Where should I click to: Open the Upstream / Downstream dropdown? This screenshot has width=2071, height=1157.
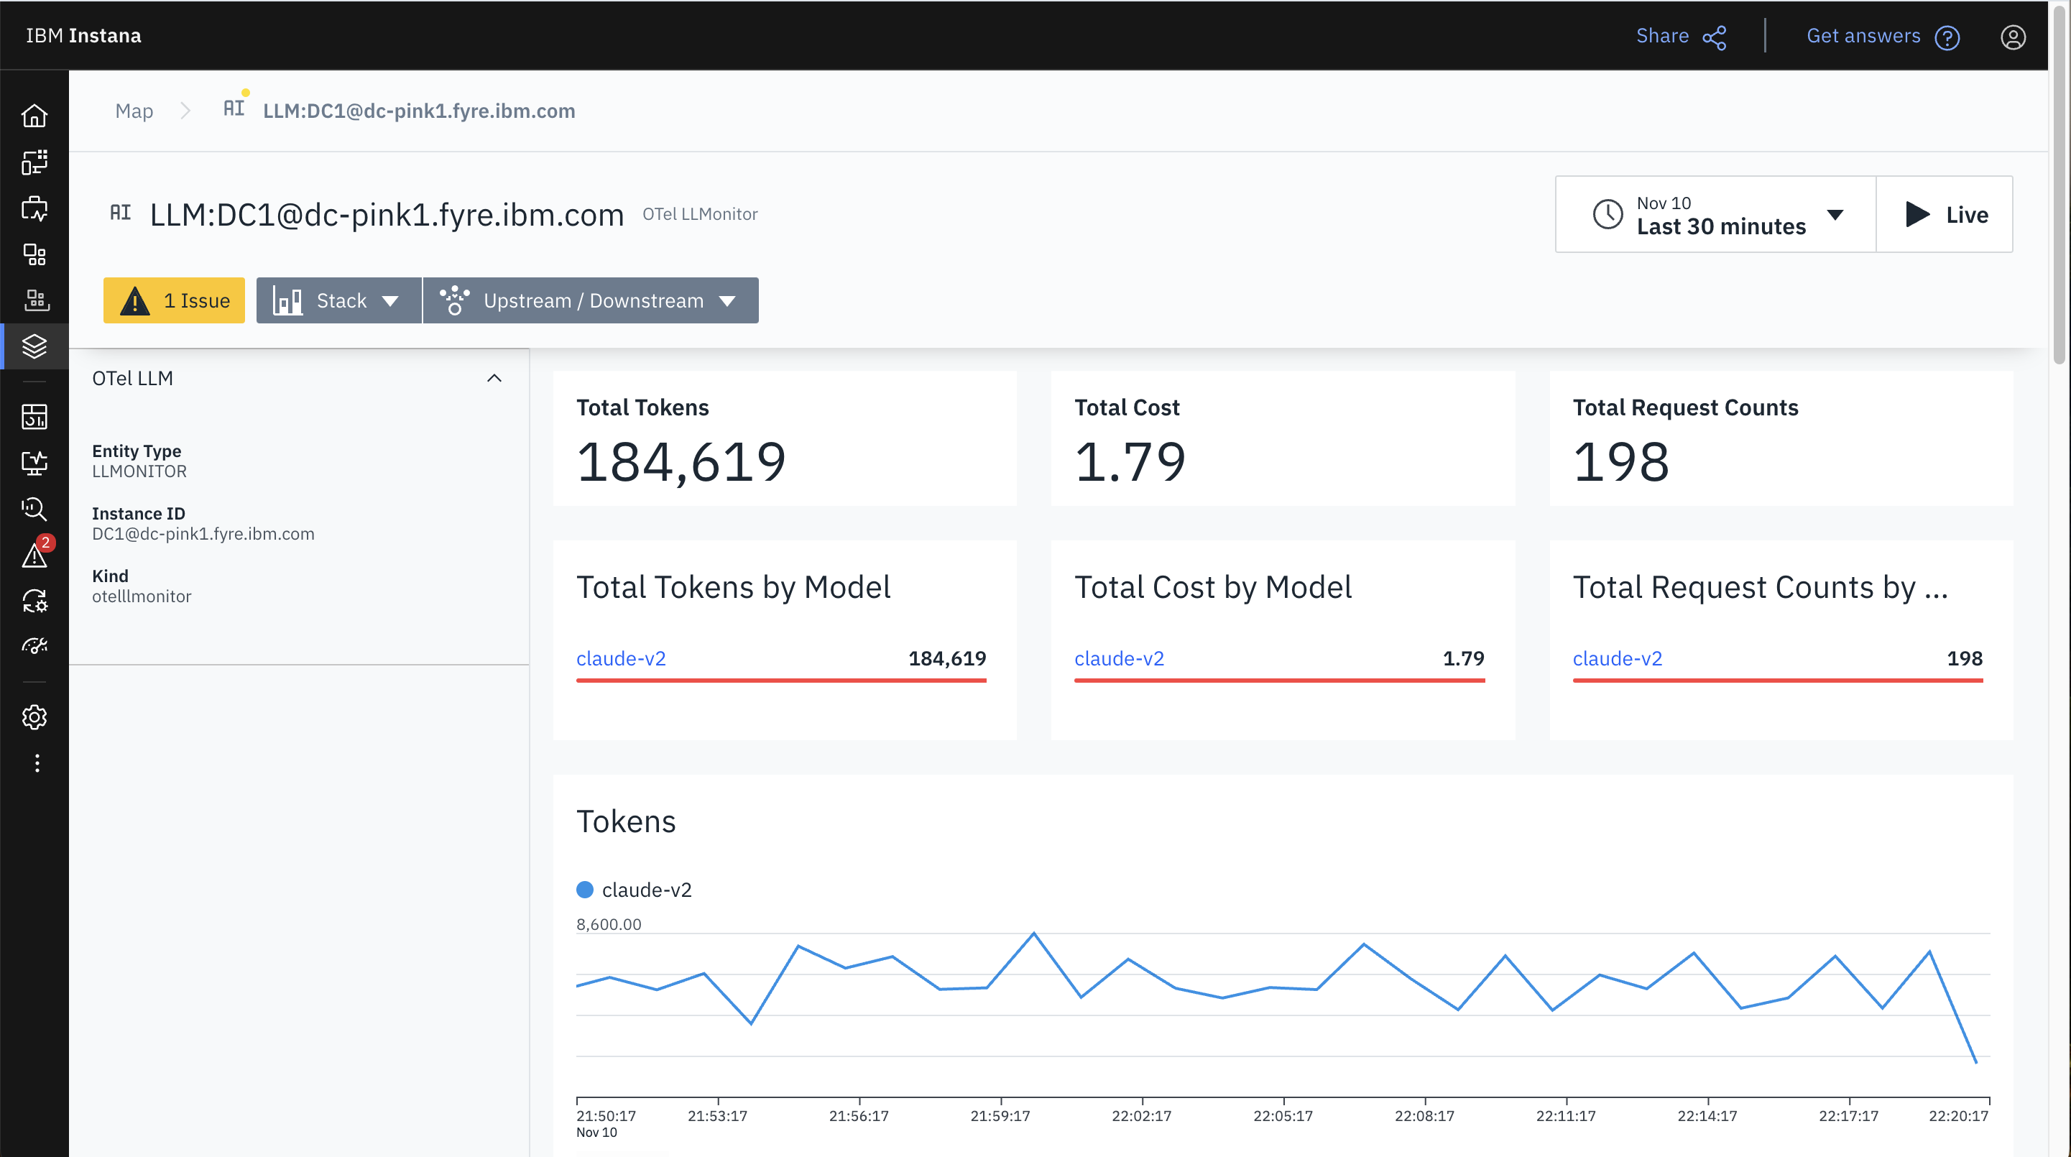[590, 300]
